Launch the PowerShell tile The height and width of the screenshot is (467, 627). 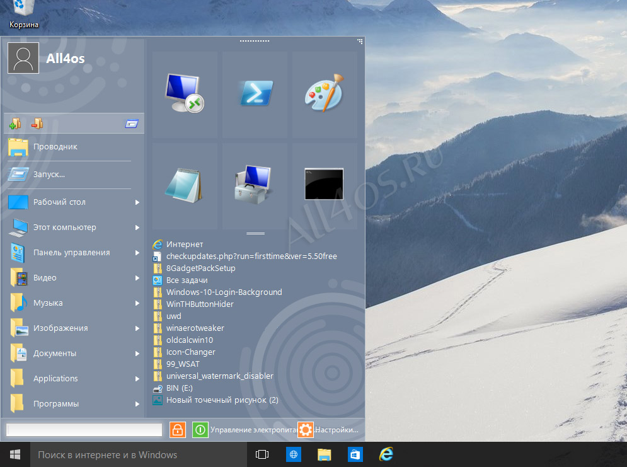[255, 93]
